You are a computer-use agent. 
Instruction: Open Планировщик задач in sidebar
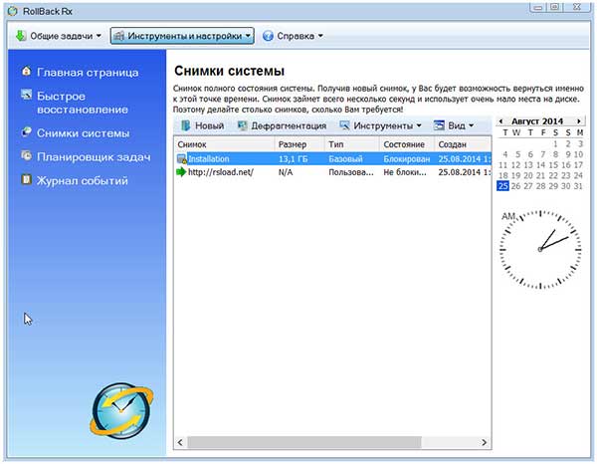click(94, 157)
